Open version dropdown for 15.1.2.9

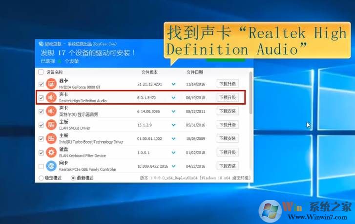point(173,125)
